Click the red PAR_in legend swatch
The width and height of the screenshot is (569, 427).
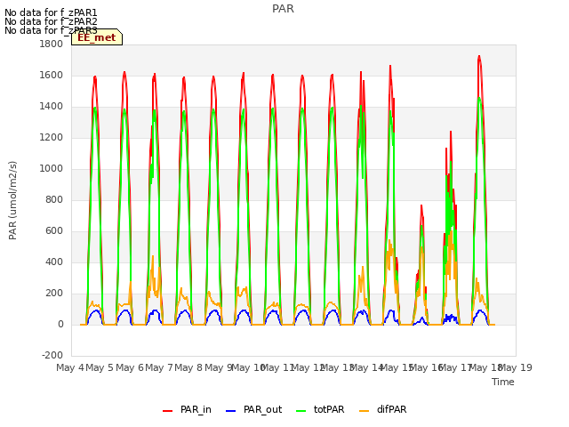168,411
